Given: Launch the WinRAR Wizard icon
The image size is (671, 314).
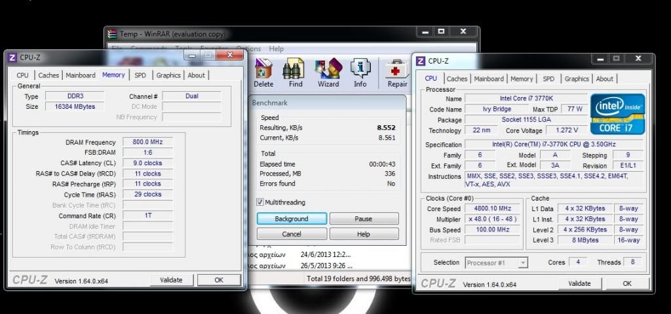Looking at the screenshot, I should tap(328, 69).
